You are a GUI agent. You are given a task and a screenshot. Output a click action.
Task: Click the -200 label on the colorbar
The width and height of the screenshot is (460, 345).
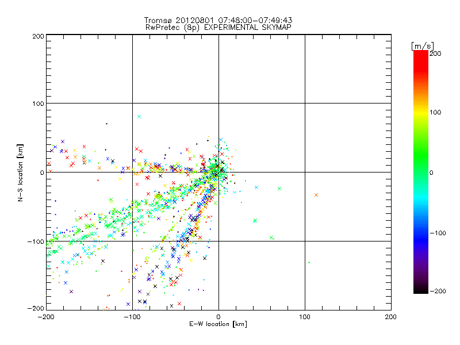click(438, 291)
